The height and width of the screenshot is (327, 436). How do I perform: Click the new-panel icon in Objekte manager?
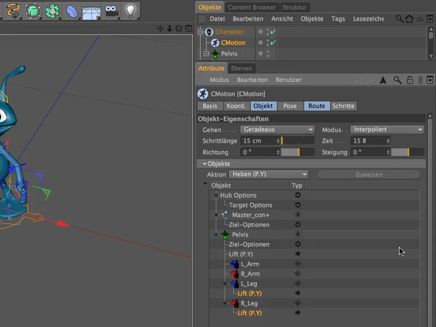(430, 19)
